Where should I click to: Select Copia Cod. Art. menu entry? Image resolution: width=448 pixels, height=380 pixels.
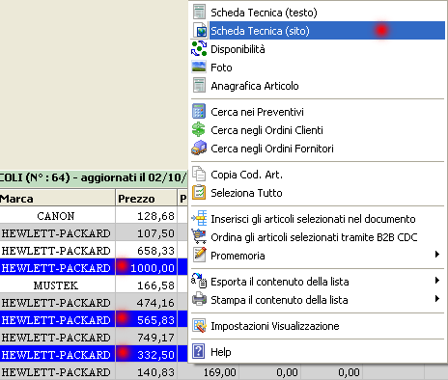click(x=318, y=174)
